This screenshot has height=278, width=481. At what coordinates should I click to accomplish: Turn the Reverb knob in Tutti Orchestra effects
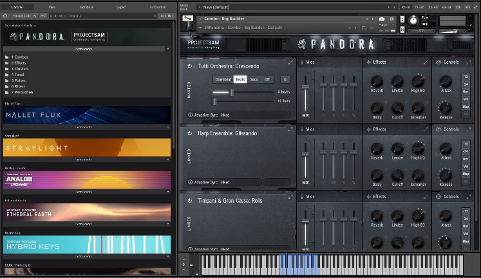click(x=377, y=82)
